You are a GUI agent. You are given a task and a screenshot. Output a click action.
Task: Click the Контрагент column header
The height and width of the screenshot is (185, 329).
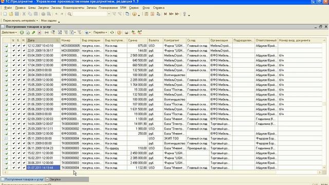coord(175,40)
